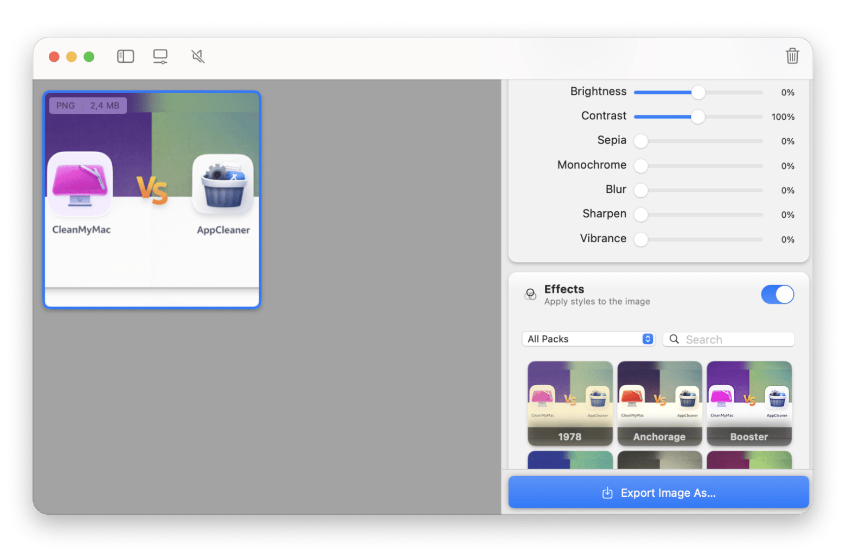
Task: Click the Monochrome slider handle
Action: click(x=641, y=166)
